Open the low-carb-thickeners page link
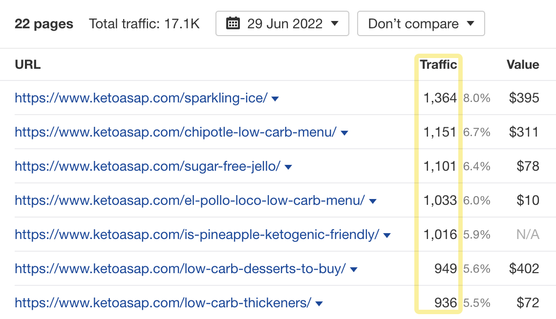 [x=161, y=303]
